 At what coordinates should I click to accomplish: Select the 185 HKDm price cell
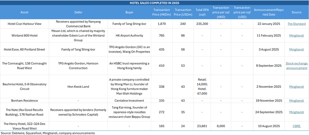click(x=162, y=126)
